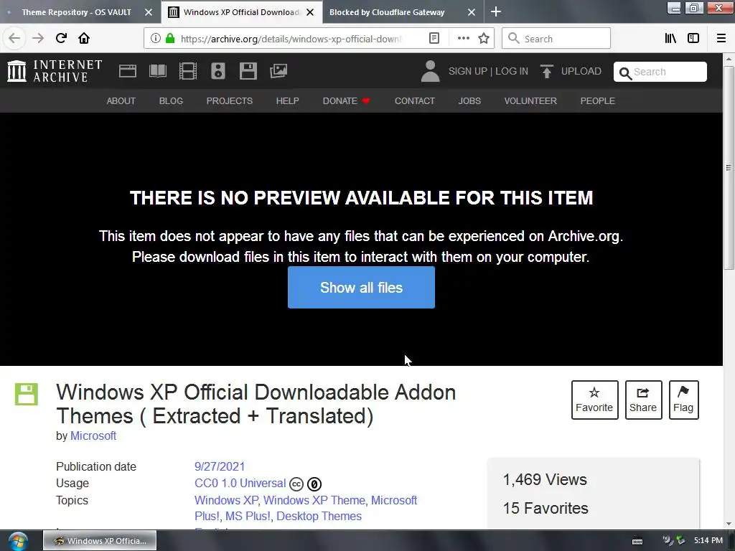Click the page vertical scrollbar thumb
The width and height of the screenshot is (735, 551).
pyautogui.click(x=729, y=168)
